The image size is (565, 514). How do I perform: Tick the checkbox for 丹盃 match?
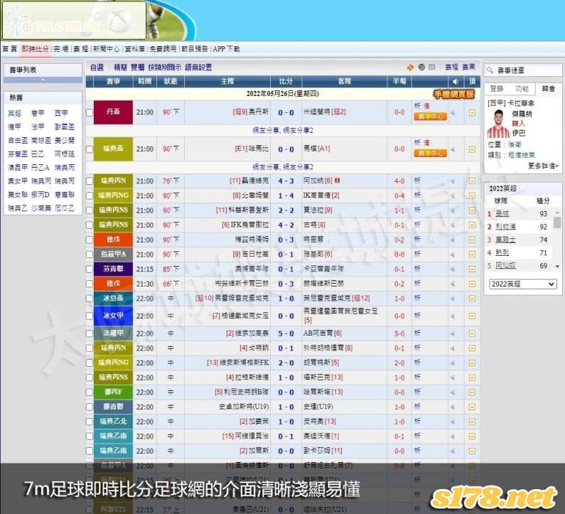tap(90, 113)
